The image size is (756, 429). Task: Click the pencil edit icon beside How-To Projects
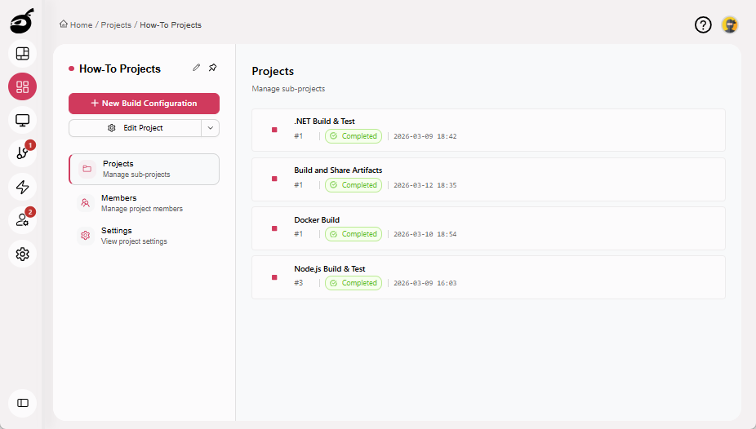196,68
